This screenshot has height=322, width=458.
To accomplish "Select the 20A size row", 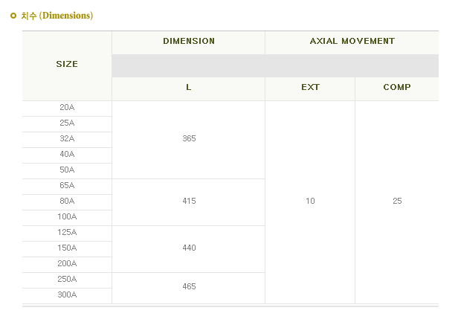I will [67, 108].
